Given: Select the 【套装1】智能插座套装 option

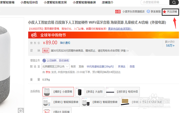Looking at the screenshot, I should (x=61, y=102).
